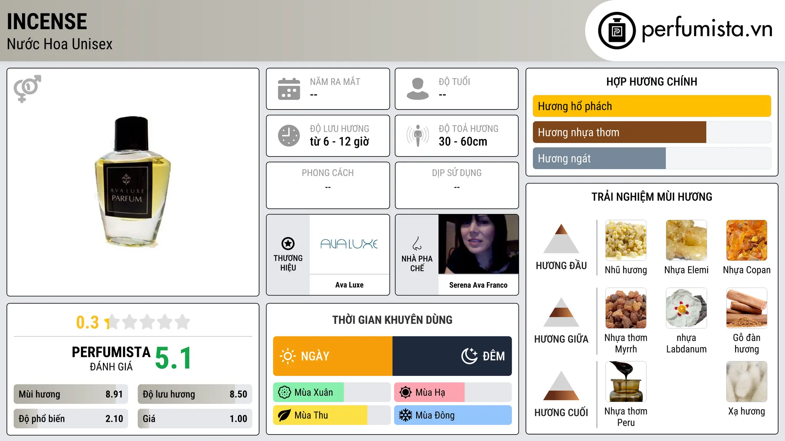
Task: Click the calendar icon for Năm ra mắt
Action: [x=289, y=89]
